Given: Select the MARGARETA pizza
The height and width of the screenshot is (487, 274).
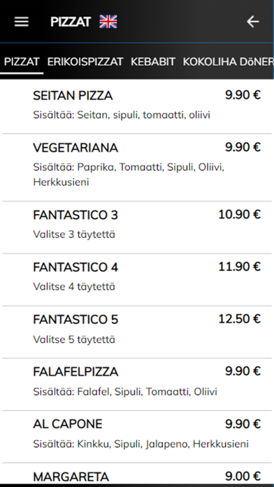Looking at the screenshot, I should [x=137, y=475].
